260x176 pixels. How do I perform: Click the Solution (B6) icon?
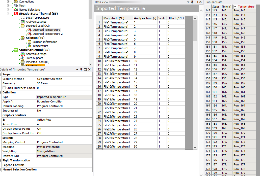[23, 38]
